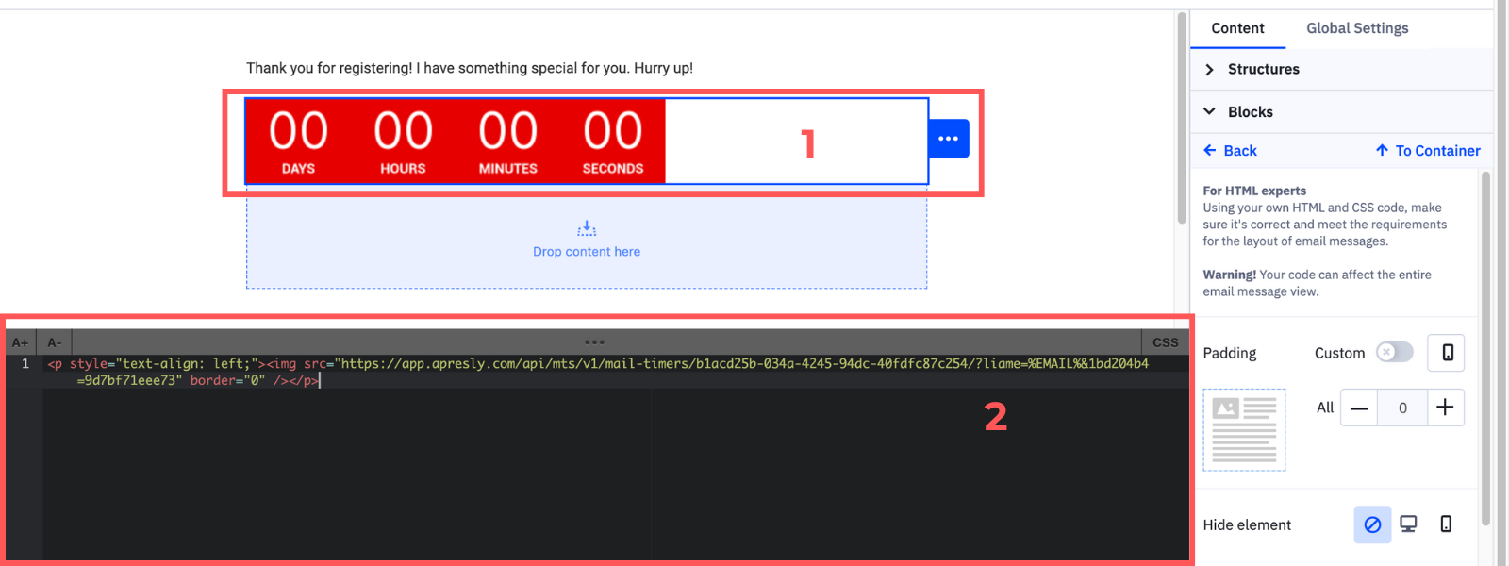Click line 1 of the HTML code
This screenshot has width=1509, height=566.
598,372
